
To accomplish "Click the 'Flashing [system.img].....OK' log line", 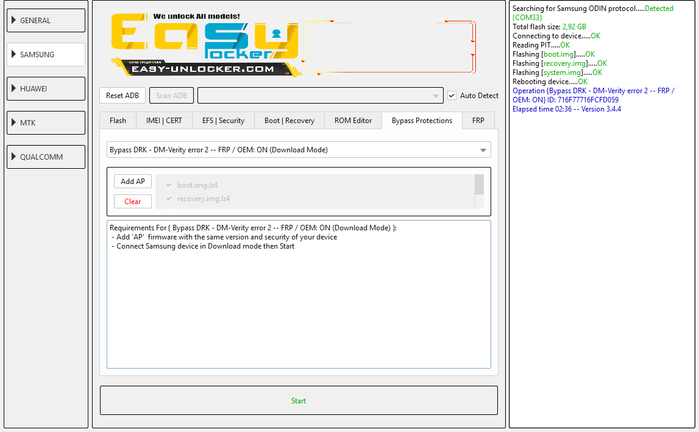I will (x=557, y=73).
